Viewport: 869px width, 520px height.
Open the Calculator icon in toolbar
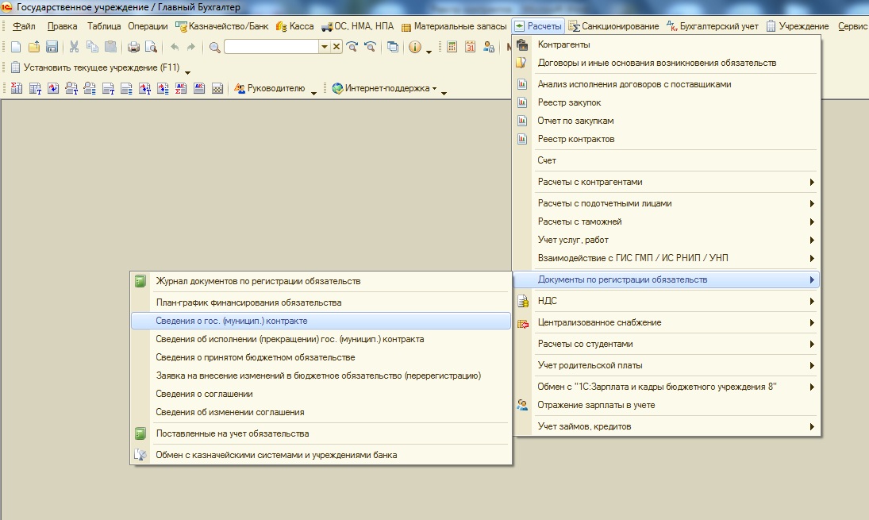point(452,47)
